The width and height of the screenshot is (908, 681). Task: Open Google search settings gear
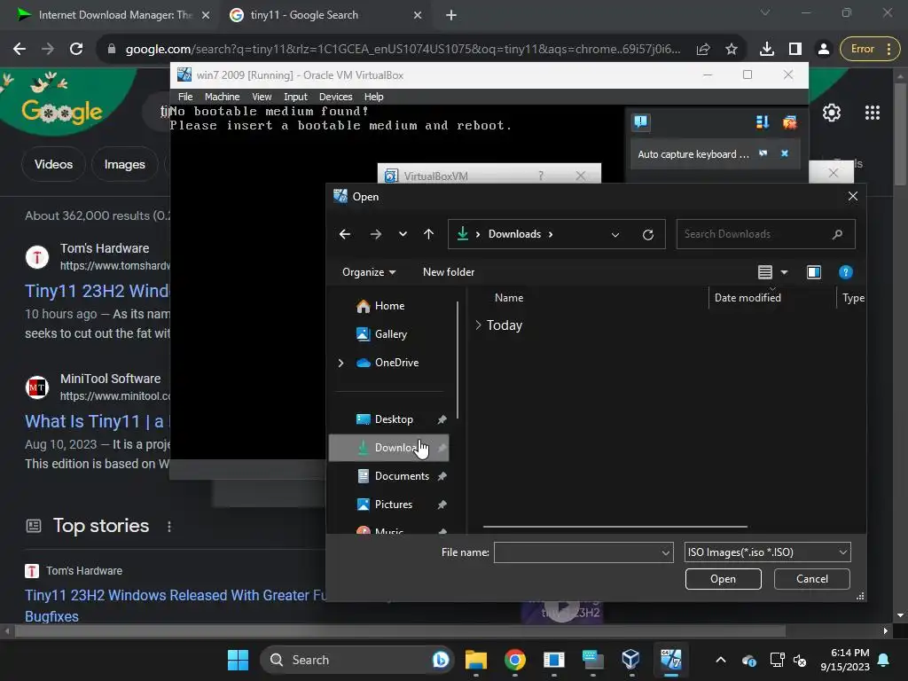[x=832, y=113]
